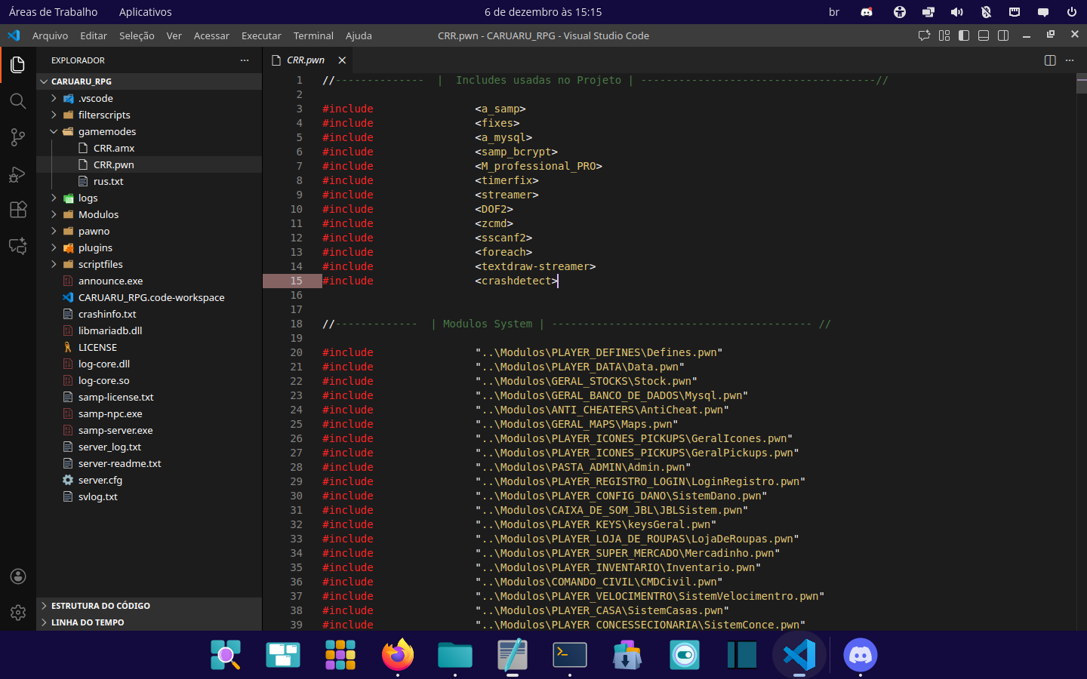Open the Chat view in activity bar
Screen dimensions: 1087x679
tap(18, 246)
